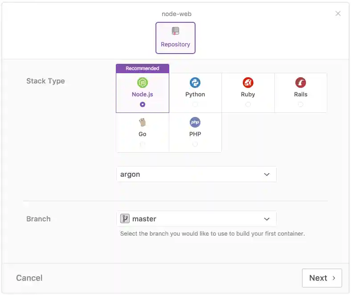Click the git branch icon beside master

pos(125,219)
